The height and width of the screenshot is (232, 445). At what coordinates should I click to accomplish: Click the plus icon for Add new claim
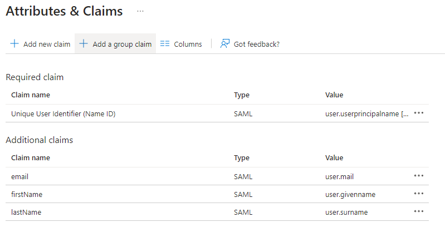14,44
